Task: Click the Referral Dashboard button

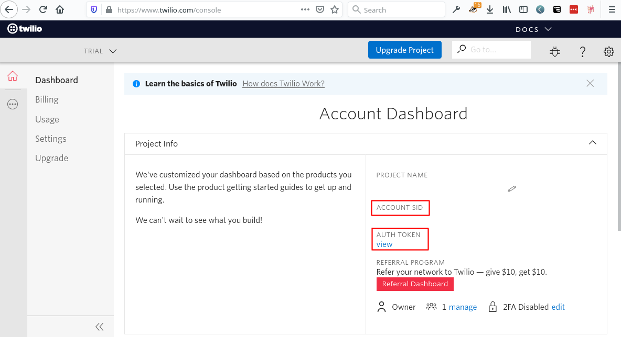Action: pos(415,284)
